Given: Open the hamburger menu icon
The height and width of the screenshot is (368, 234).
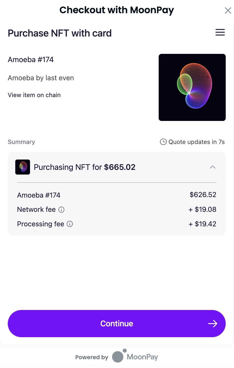Looking at the screenshot, I should [220, 32].
